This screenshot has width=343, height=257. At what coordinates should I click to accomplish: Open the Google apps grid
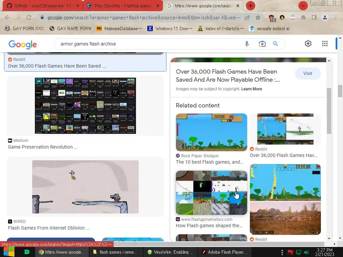(x=325, y=44)
